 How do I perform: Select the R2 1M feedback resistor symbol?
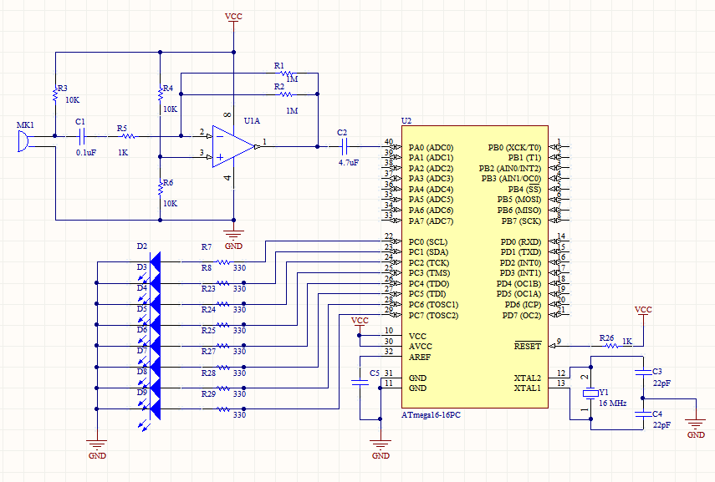click(x=286, y=94)
